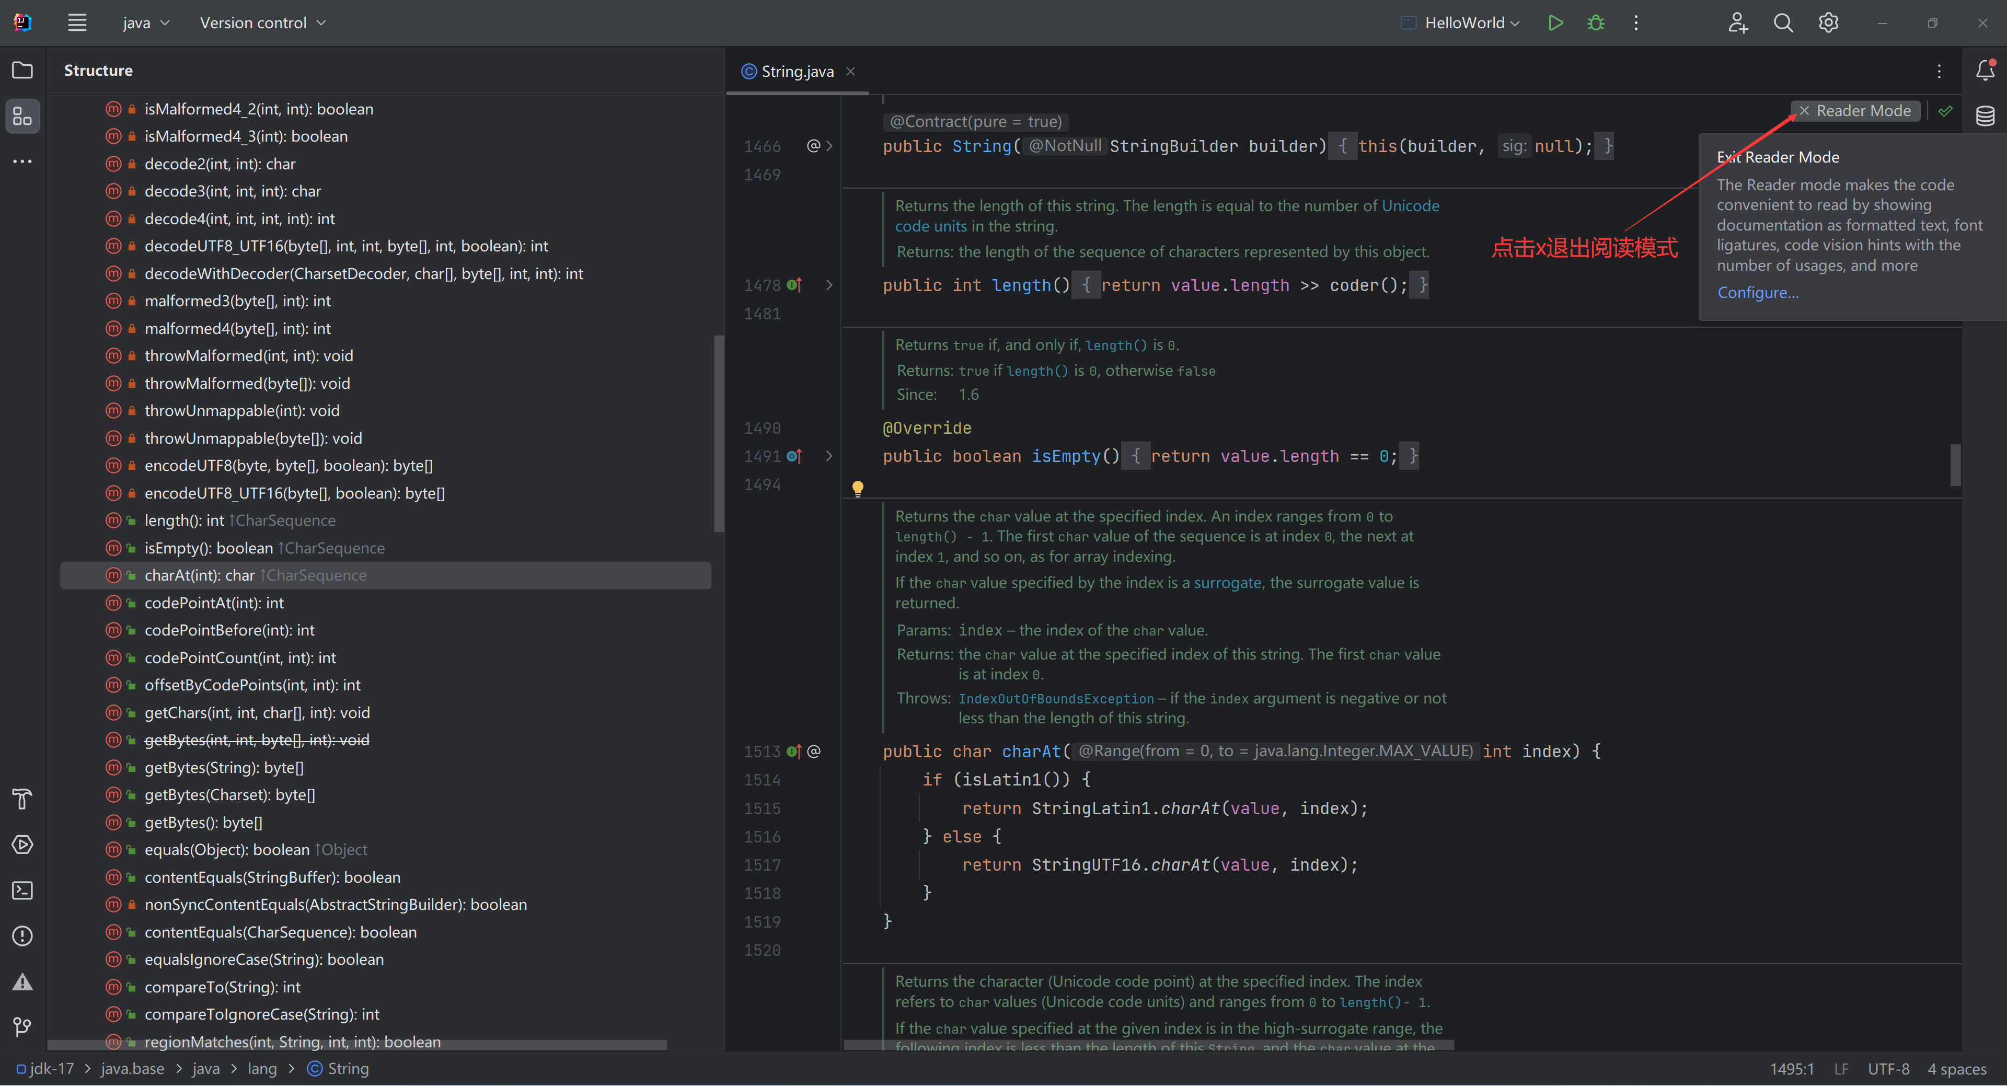The width and height of the screenshot is (2007, 1086).
Task: Open Code With Me user icon
Action: (1738, 22)
